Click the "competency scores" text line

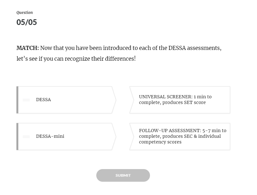pyautogui.click(x=160, y=142)
